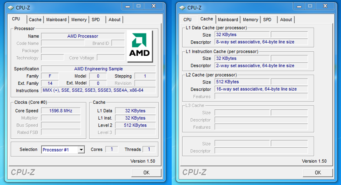Click the Threads count field
This screenshot has height=185, width=341.
149,149
